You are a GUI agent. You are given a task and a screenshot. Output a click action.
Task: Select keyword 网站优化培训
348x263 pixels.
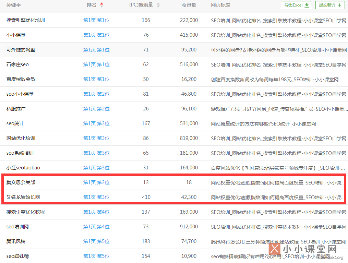tap(21, 138)
